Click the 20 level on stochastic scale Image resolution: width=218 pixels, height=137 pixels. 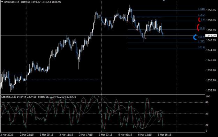[x=207, y=125]
